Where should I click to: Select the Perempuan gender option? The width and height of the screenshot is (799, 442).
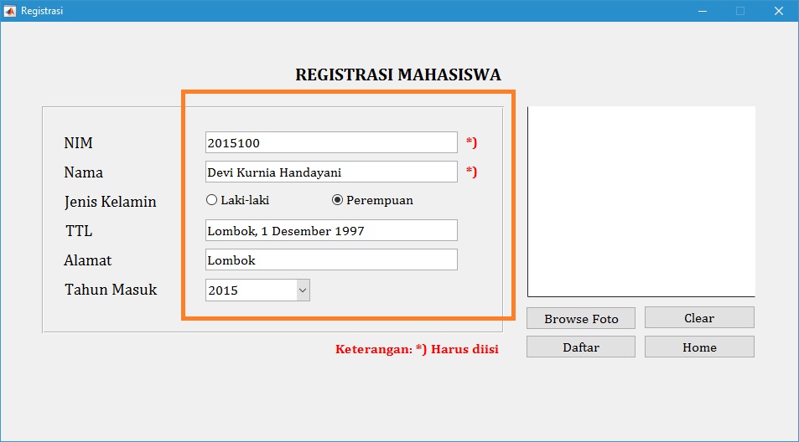tap(338, 200)
